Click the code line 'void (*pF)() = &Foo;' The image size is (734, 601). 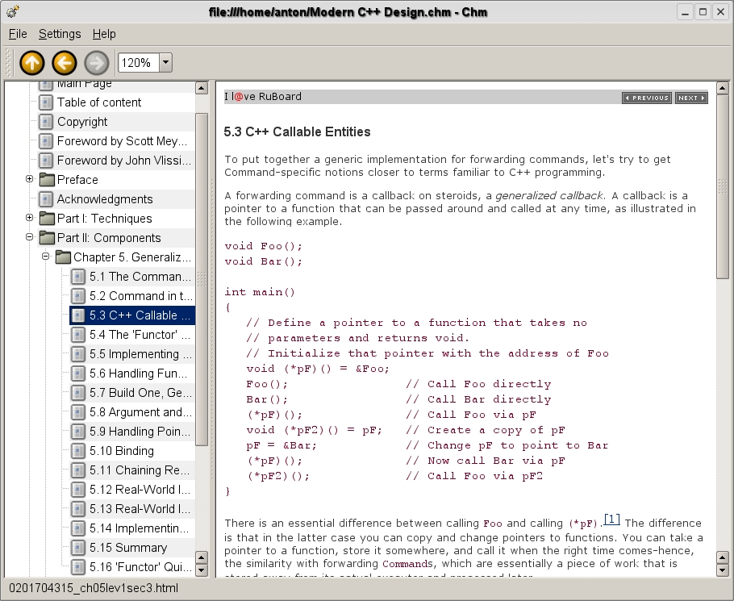[318, 369]
